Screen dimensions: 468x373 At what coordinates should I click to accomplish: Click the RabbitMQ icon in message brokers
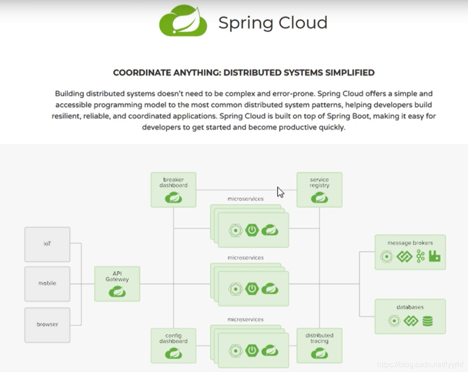click(x=435, y=256)
